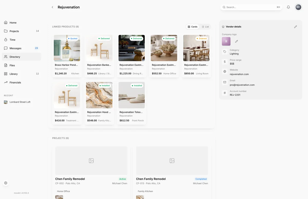Image resolution: width=308 pixels, height=199 pixels.
Task: Click Quoted status badge on pendant
Action: [x=73, y=38]
